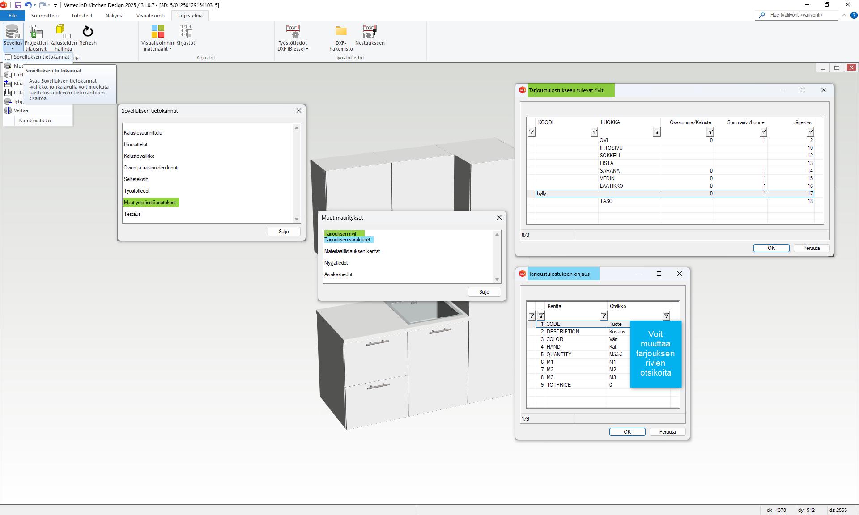Expand Visualisoinnin materiaalit dropdown

click(x=170, y=49)
